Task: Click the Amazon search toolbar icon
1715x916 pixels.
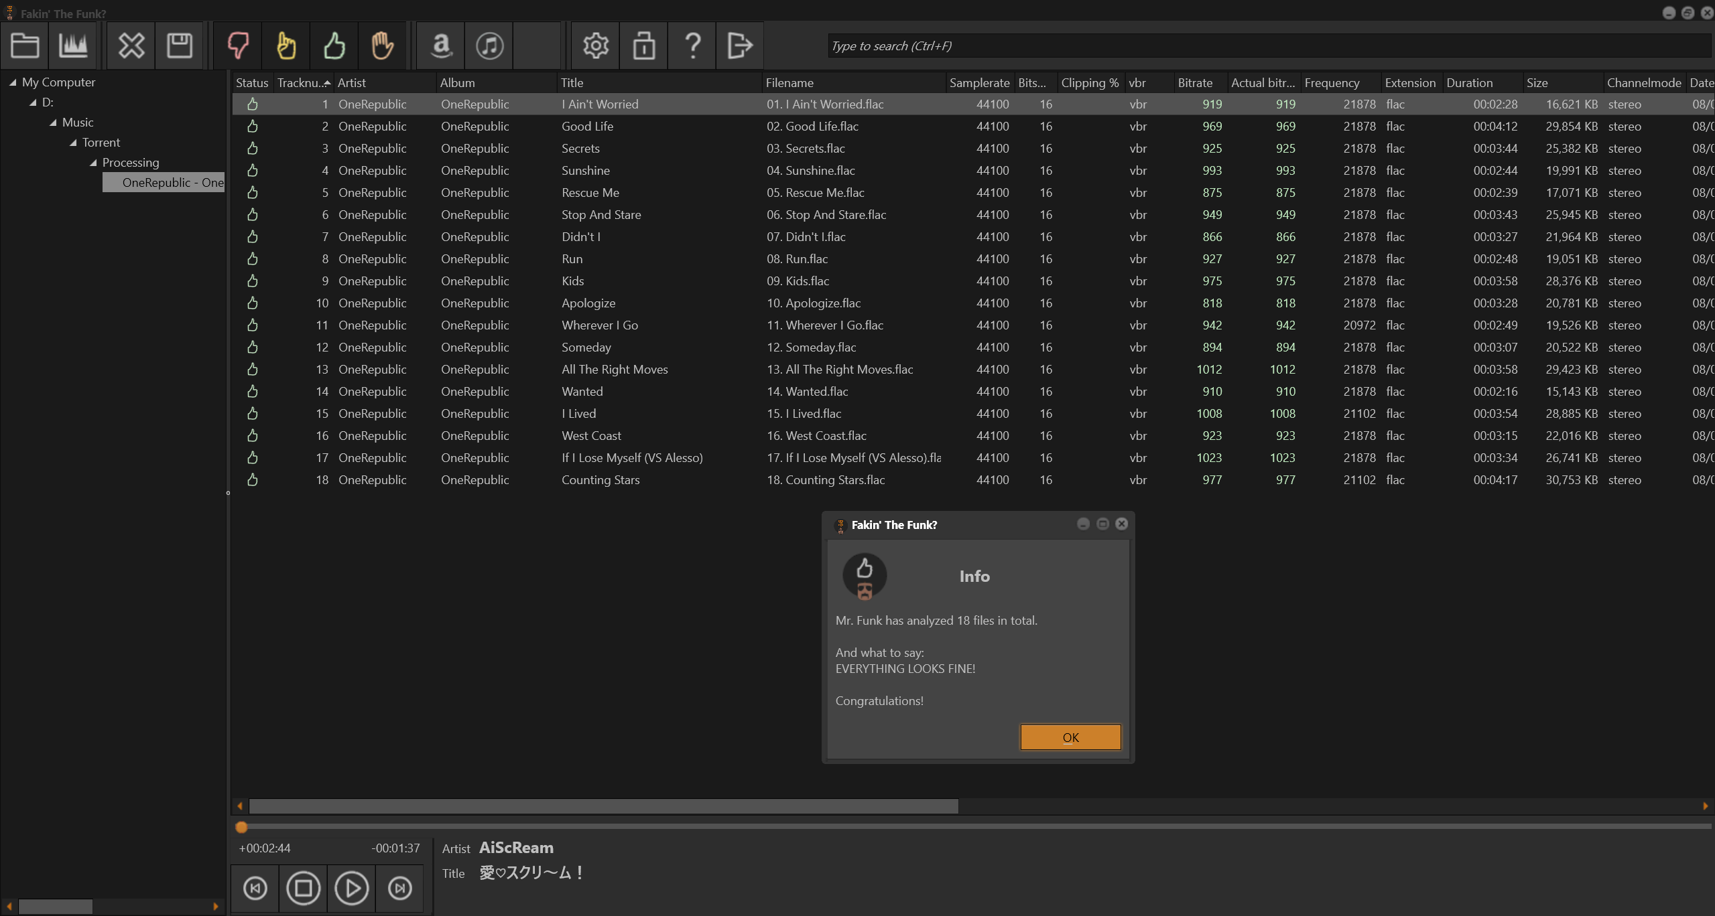Action: 441,46
